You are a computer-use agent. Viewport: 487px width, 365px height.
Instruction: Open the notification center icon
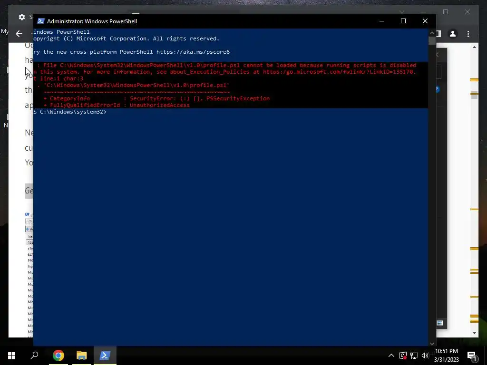472,355
